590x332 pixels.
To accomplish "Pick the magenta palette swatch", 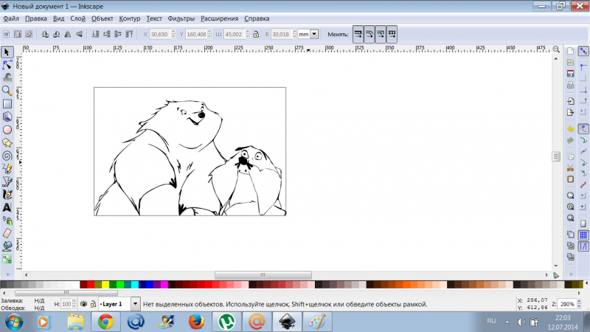I will click(164, 285).
